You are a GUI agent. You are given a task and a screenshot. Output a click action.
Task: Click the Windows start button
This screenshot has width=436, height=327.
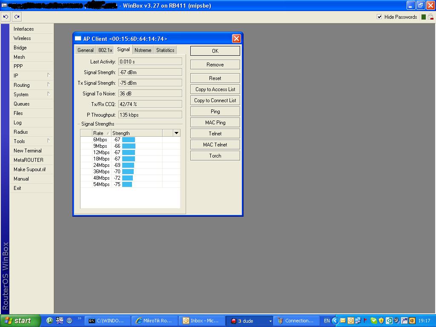point(20,321)
